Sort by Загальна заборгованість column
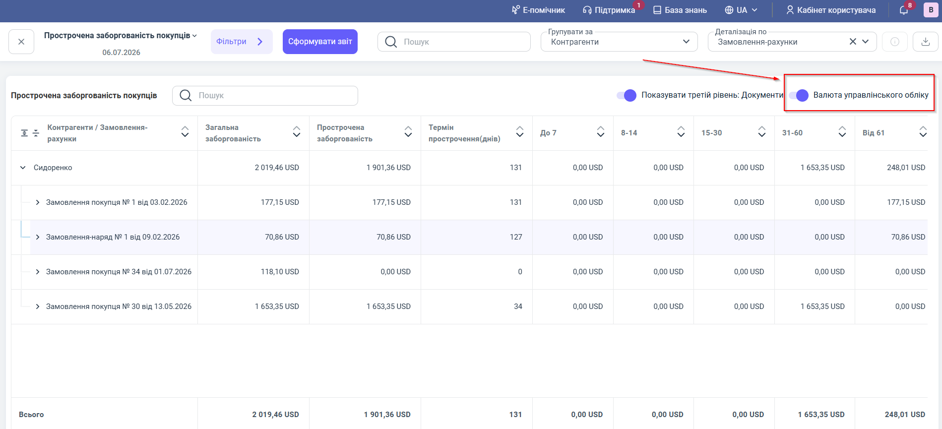This screenshot has width=942, height=429. point(297,132)
